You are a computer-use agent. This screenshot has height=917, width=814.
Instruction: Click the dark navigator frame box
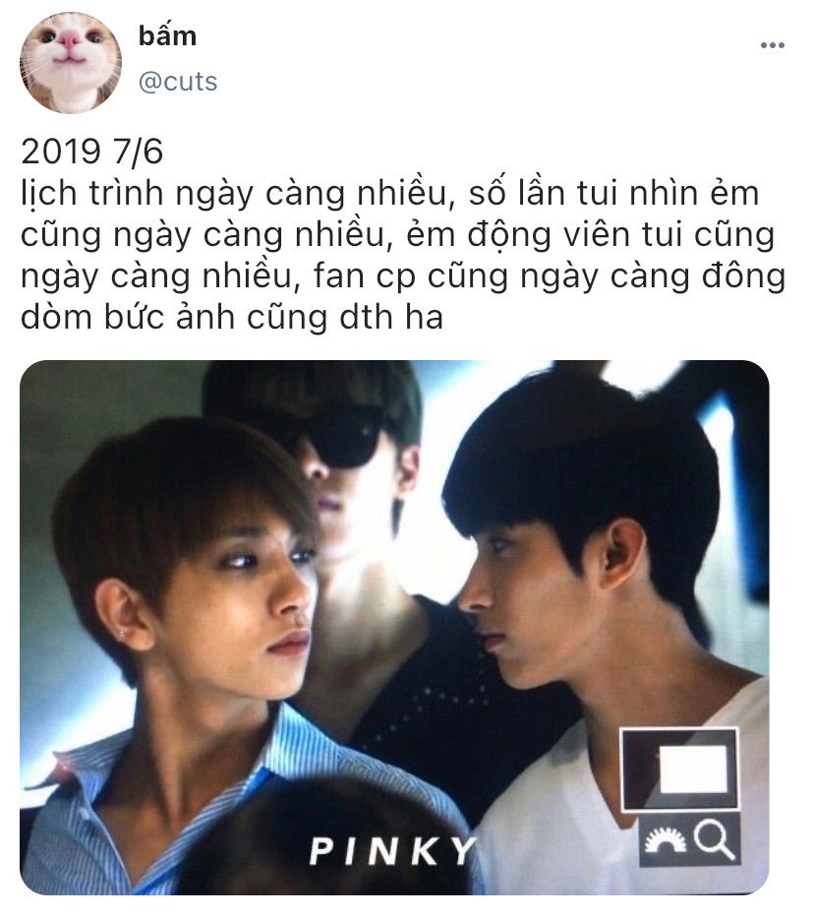(679, 769)
